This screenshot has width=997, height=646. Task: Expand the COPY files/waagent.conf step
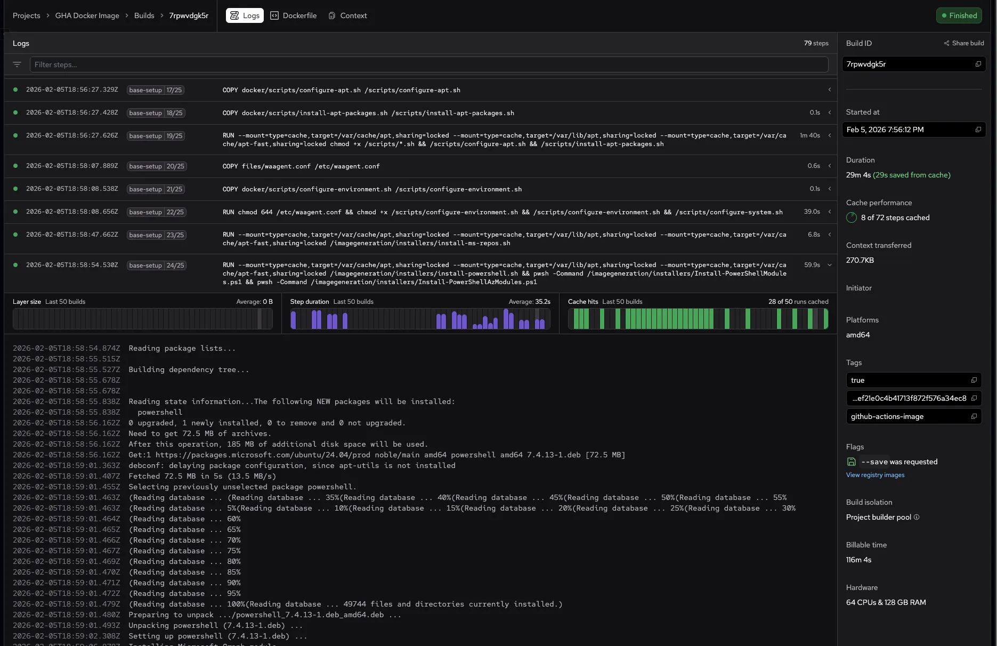[x=829, y=166]
